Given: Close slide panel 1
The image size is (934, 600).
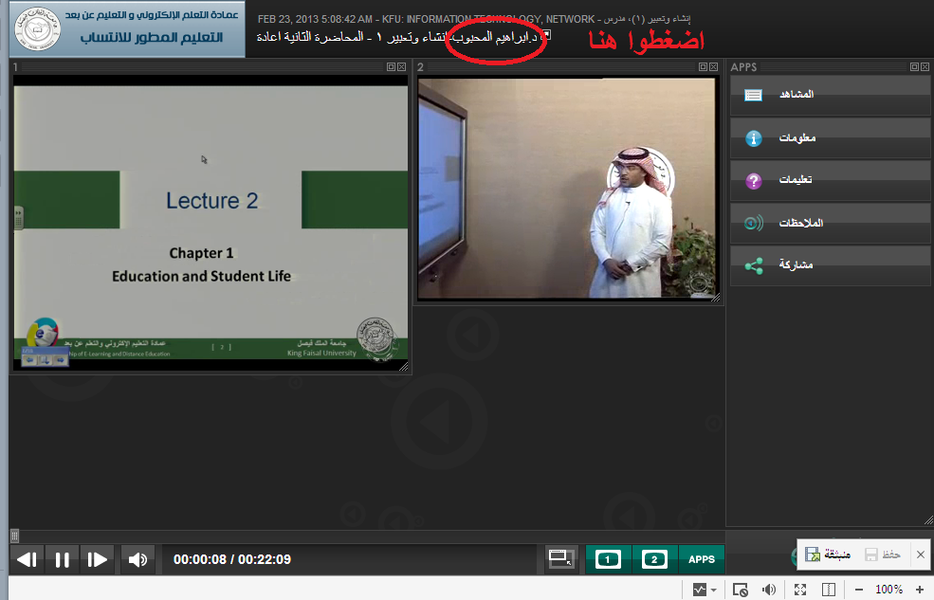Looking at the screenshot, I should (x=401, y=66).
